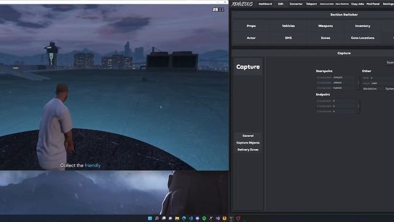Switch to the Actor section
The width and height of the screenshot is (394, 222).
coord(251,38)
